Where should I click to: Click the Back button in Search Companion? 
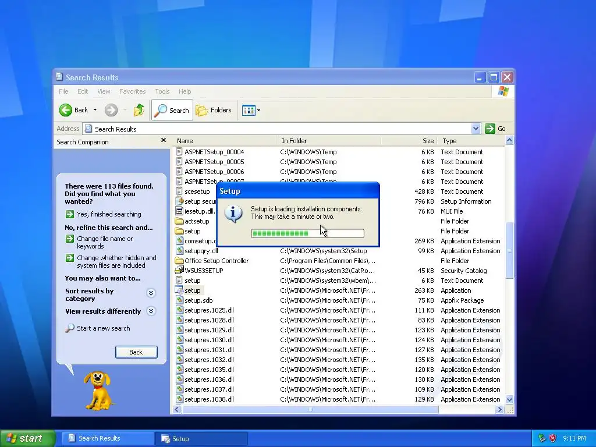136,352
